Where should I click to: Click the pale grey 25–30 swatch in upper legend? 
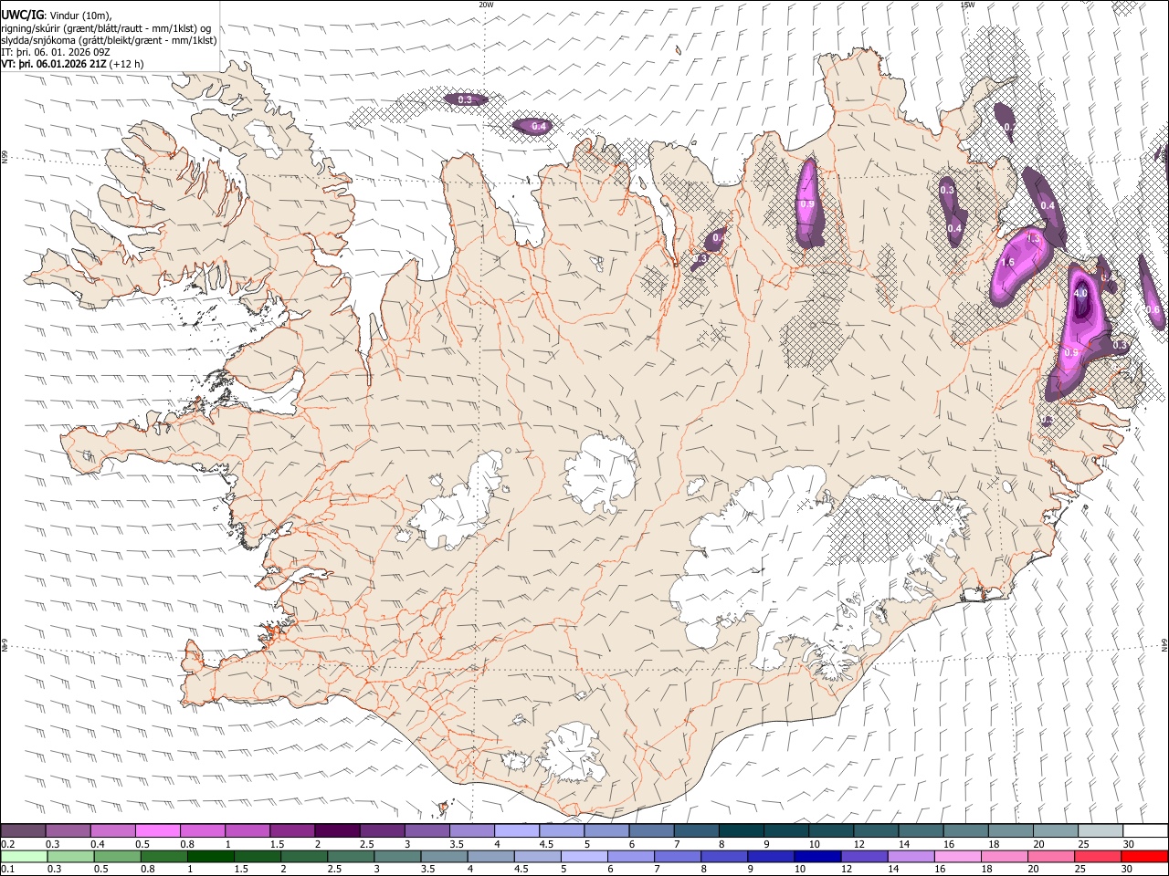pyautogui.click(x=1101, y=830)
